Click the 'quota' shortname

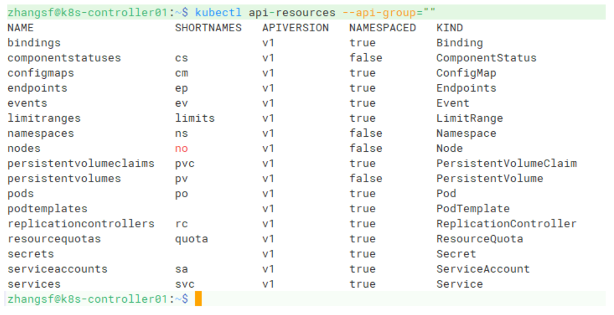pos(191,239)
